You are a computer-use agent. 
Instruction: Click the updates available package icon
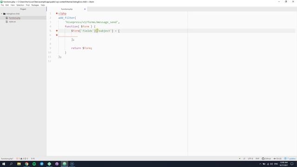click(290, 159)
